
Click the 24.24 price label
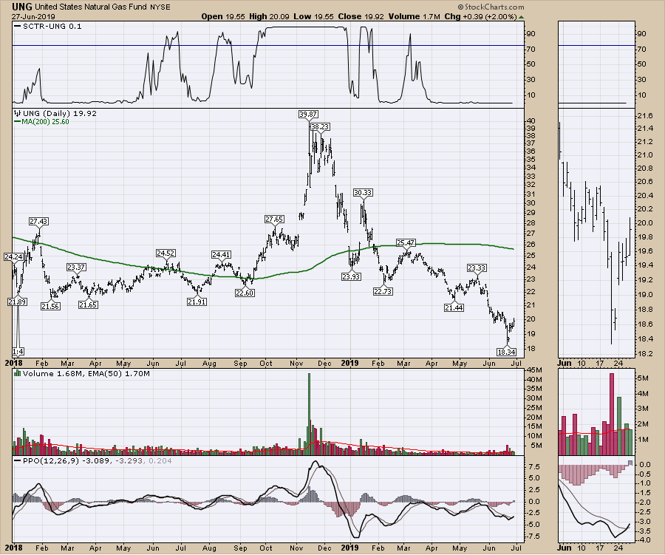tap(13, 256)
